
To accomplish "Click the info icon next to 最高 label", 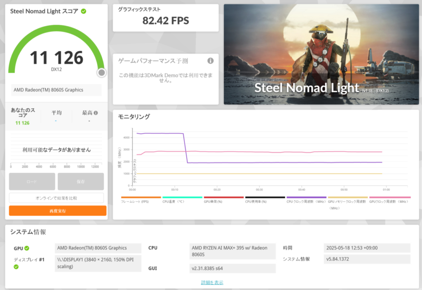I will (x=96, y=113).
